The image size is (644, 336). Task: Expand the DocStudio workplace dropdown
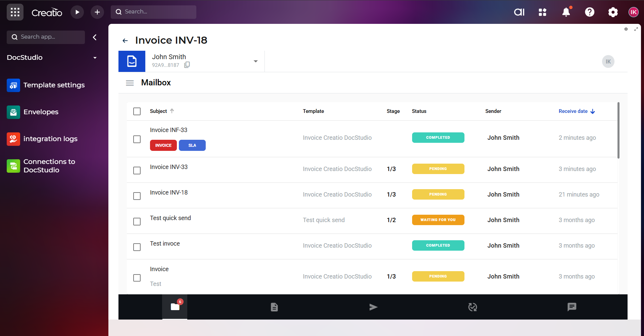pyautogui.click(x=95, y=58)
